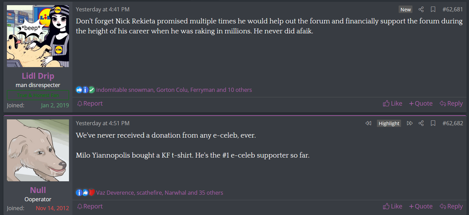Reply to Lidl Drip's post
469x215 pixels.
coord(451,104)
